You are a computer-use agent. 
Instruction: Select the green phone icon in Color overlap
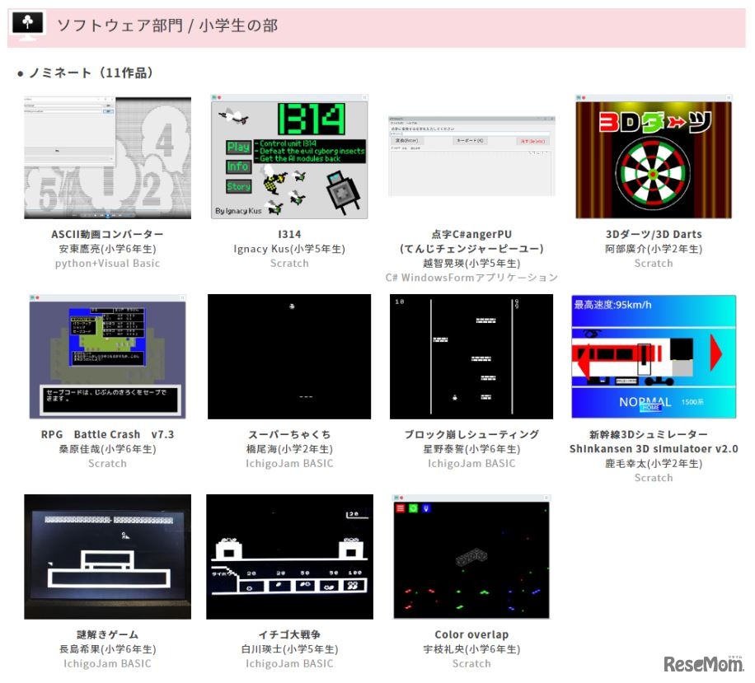pos(413,508)
